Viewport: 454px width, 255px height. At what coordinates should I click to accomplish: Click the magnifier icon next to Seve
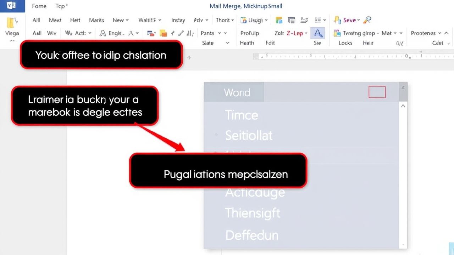click(x=367, y=20)
